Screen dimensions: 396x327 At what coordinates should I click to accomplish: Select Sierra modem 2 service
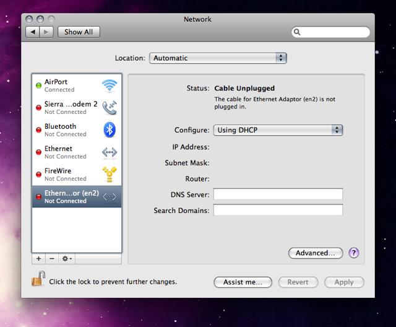(77, 108)
